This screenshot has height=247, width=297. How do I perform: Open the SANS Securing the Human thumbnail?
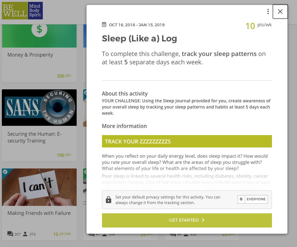(39, 108)
